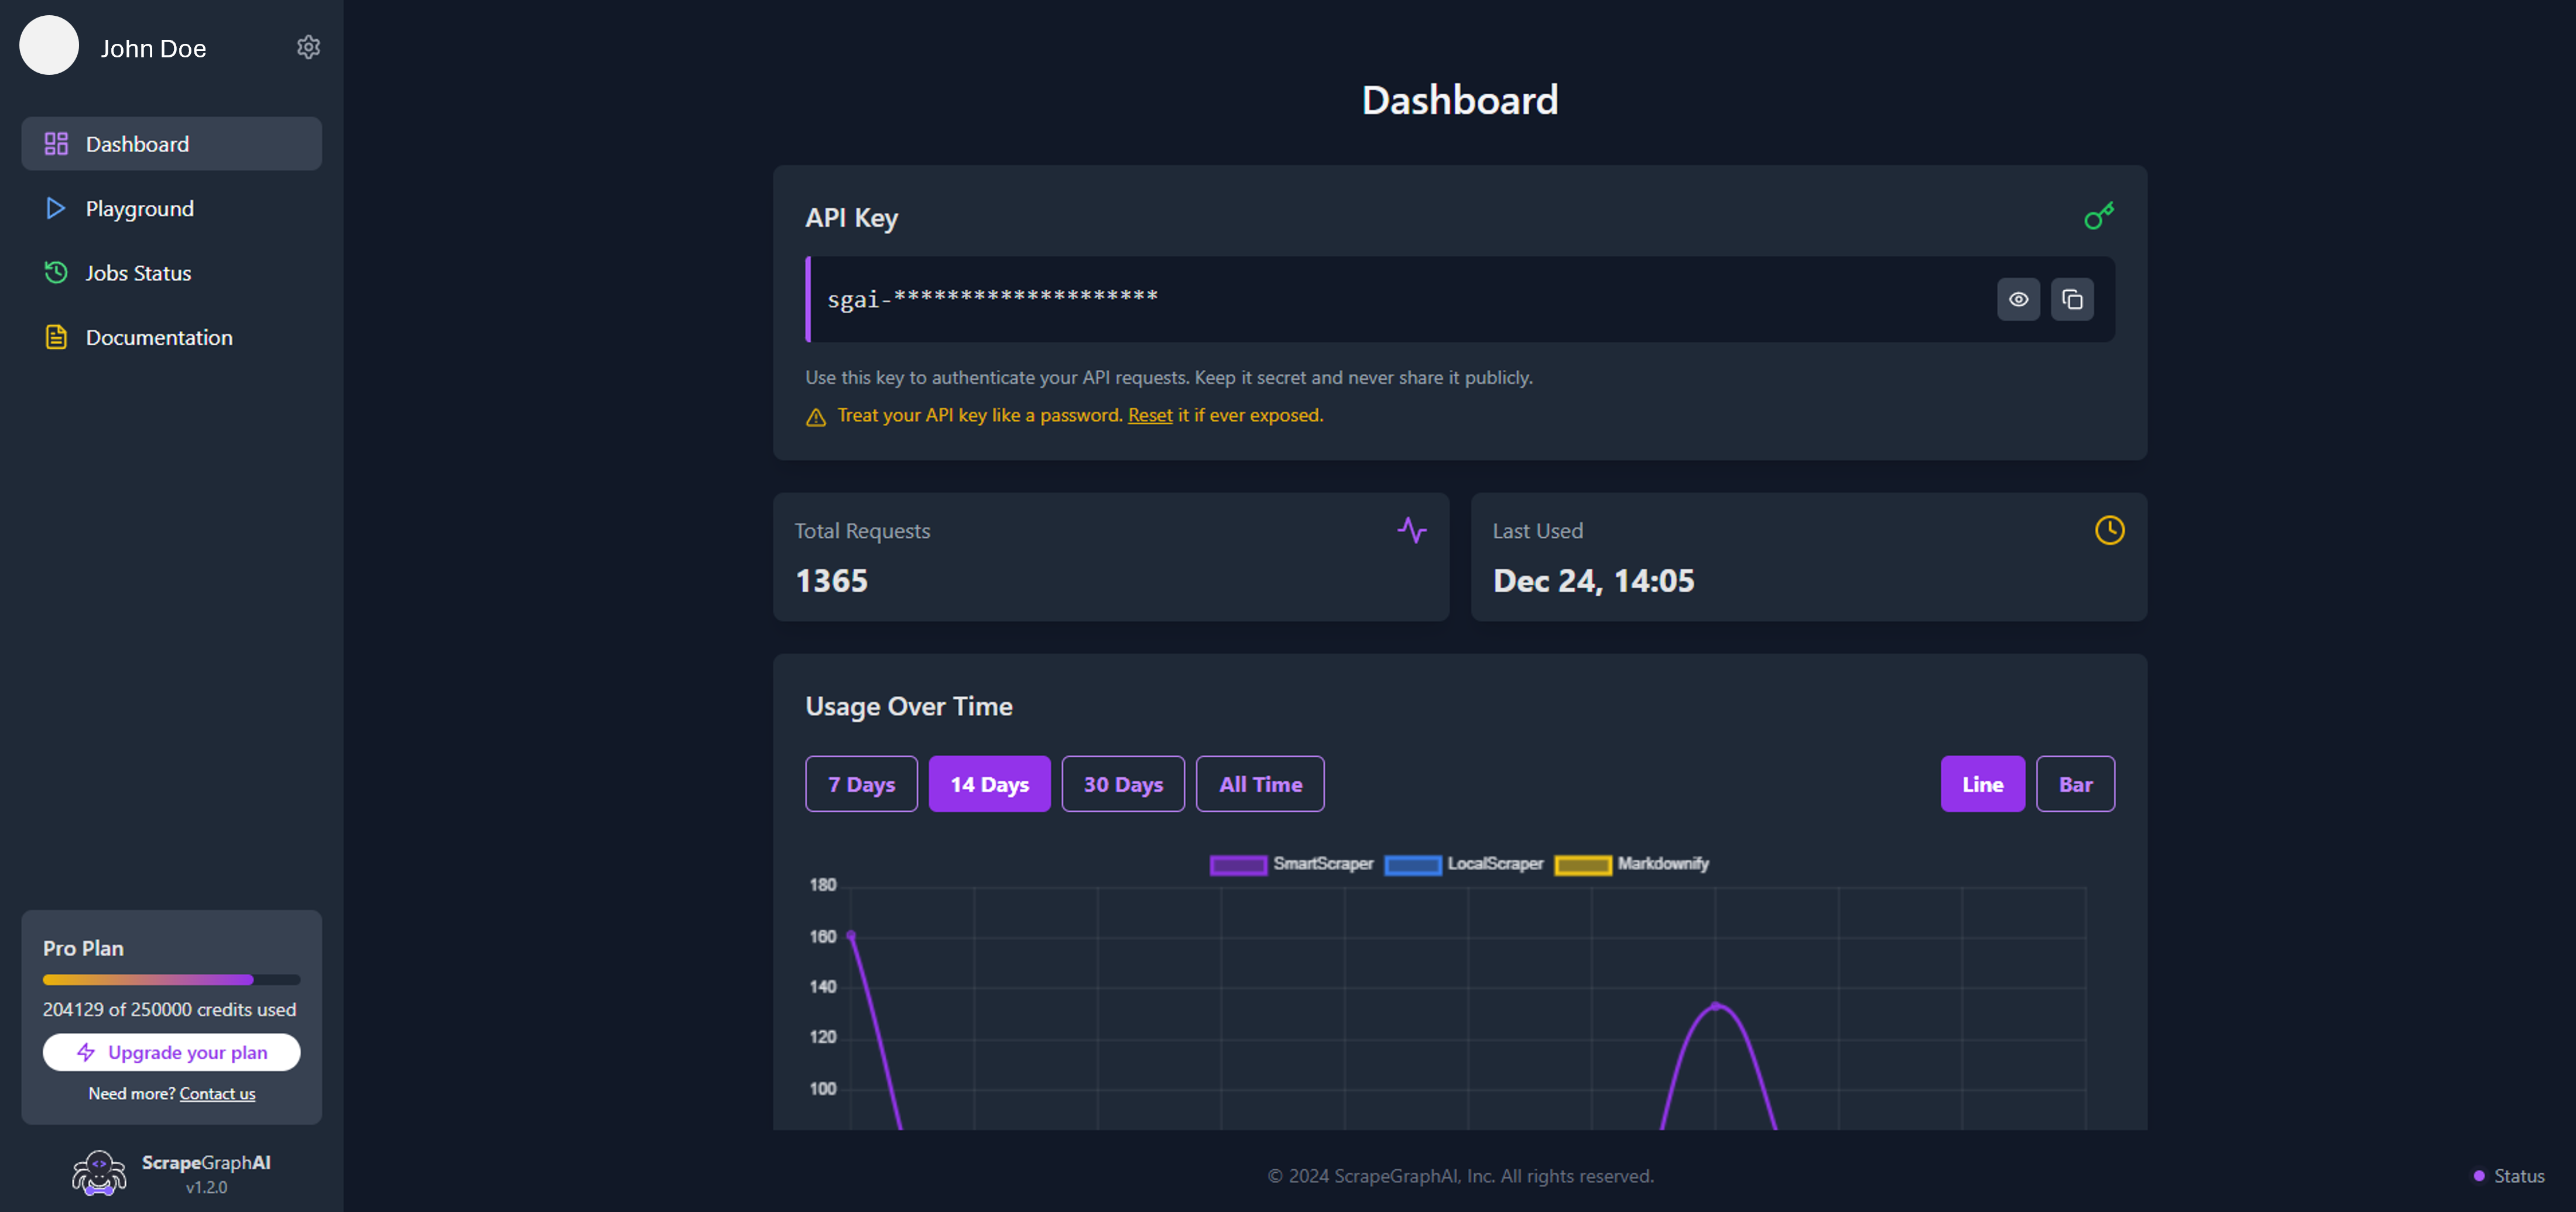Toggle SmartScraper series in chart legend
This screenshot has width=2576, height=1212.
[1291, 864]
